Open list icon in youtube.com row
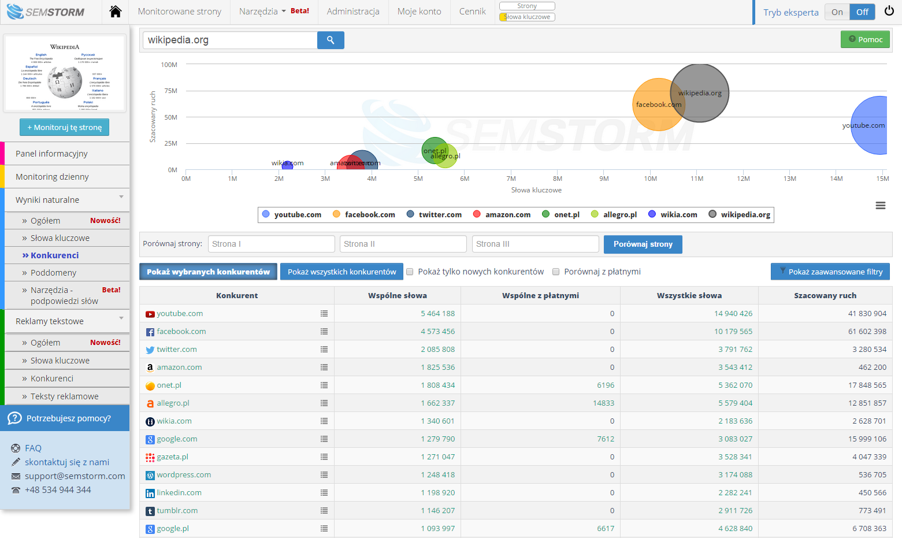Image resolution: width=902 pixels, height=538 pixels. [x=324, y=314]
